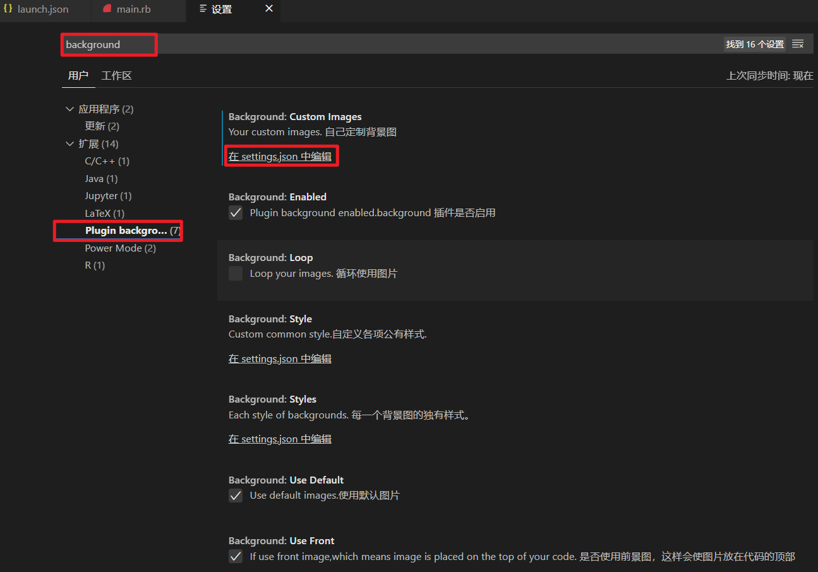Select Java (1) in the settings tree
This screenshot has width=818, height=572.
102,179
